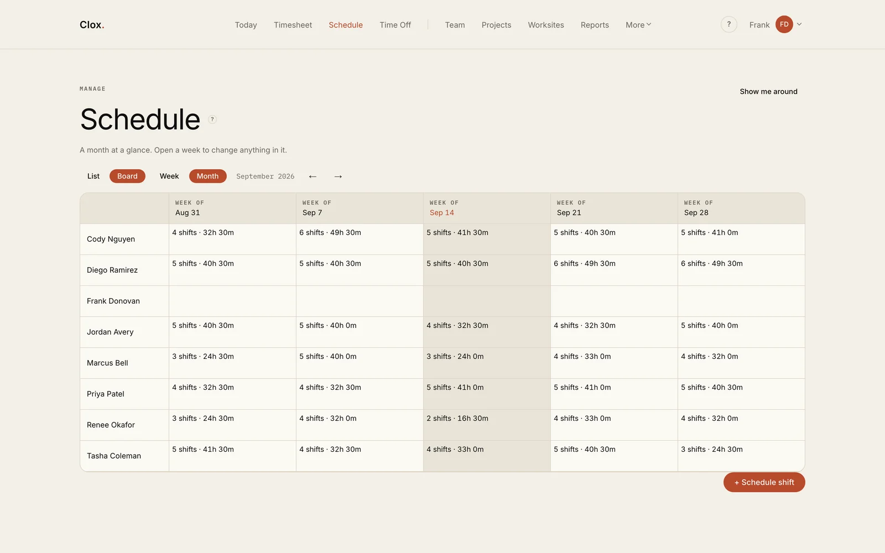Select Tasha Coleman's Sep 28 cell, 24h 30m
The height and width of the screenshot is (553, 885).
741,456
